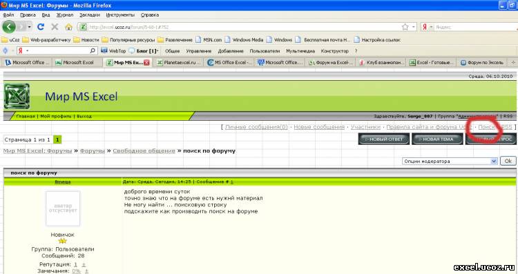Open the Свободное общение breadcrumb link
518x274 pixels.
[144, 151]
